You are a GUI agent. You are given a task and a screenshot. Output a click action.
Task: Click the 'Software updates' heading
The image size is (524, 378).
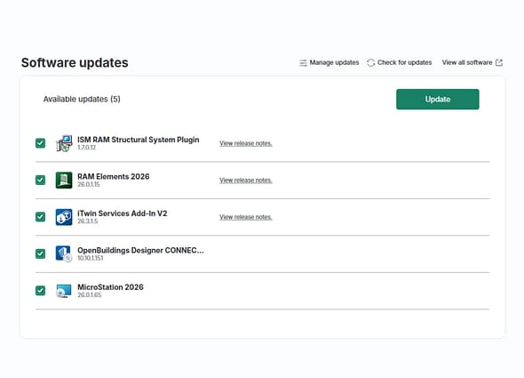(x=75, y=62)
